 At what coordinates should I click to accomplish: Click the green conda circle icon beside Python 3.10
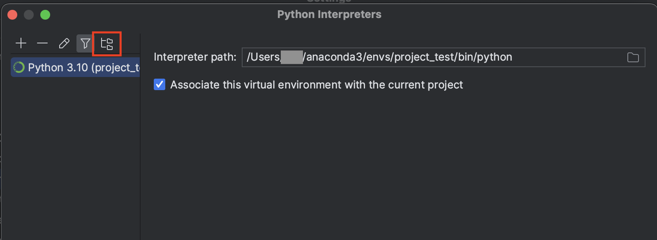tap(19, 67)
